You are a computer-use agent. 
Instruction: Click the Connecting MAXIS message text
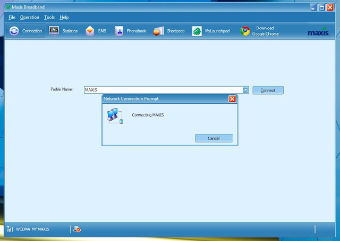(x=148, y=115)
